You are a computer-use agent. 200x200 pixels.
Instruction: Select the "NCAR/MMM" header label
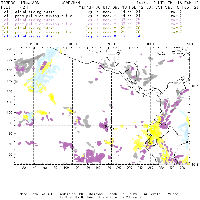tap(70, 3)
